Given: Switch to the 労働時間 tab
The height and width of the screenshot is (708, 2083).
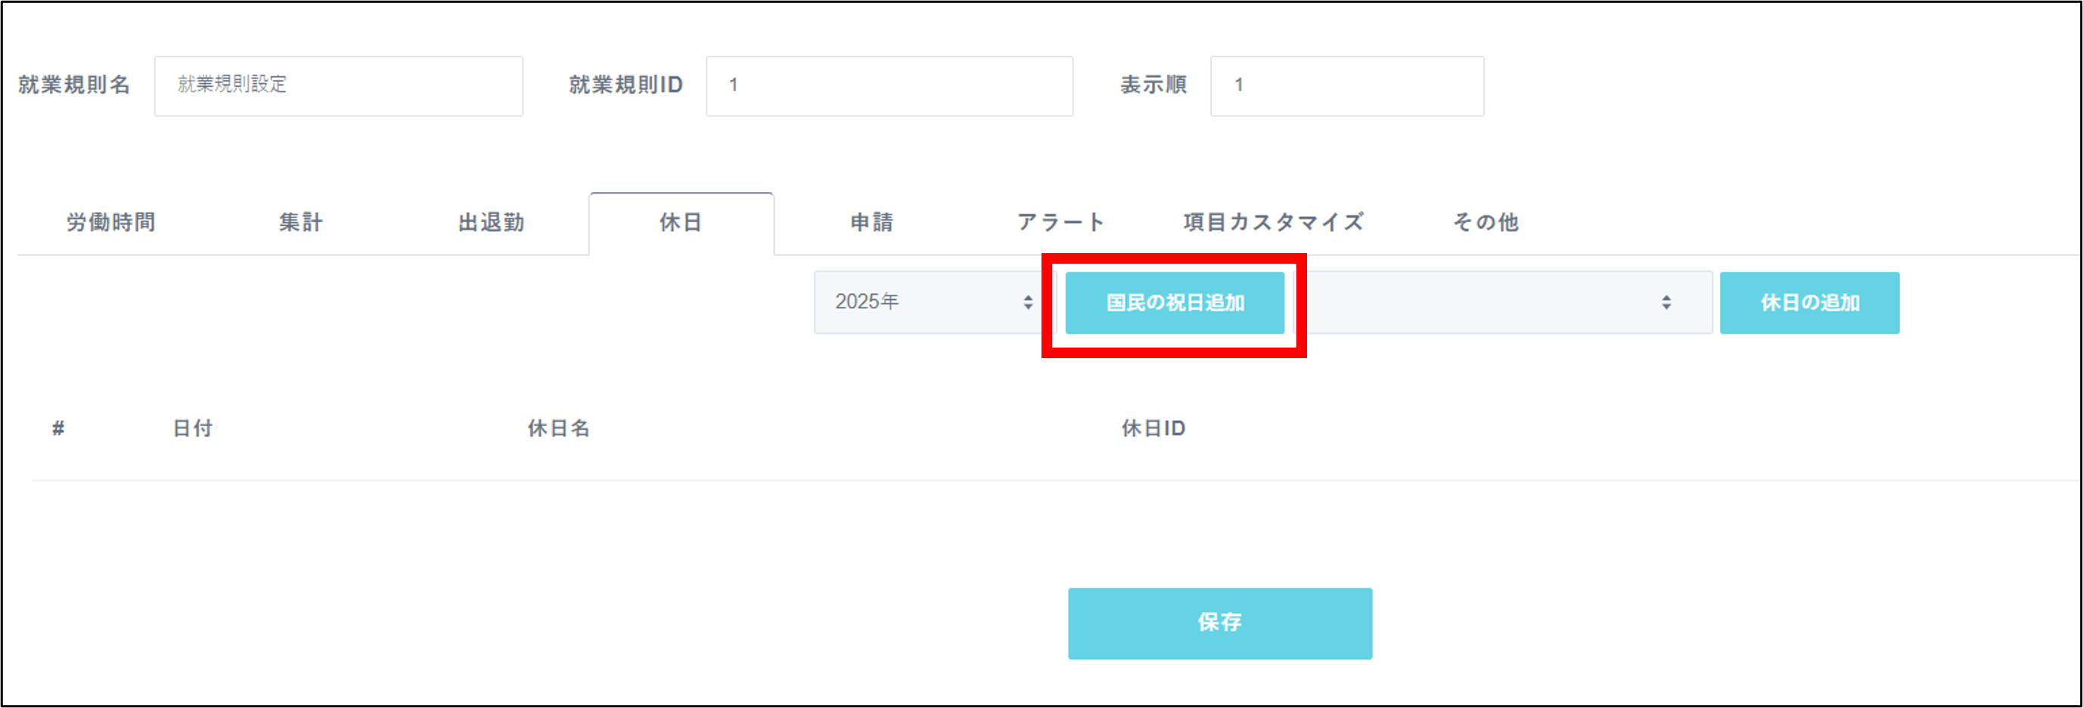Looking at the screenshot, I should 110,222.
